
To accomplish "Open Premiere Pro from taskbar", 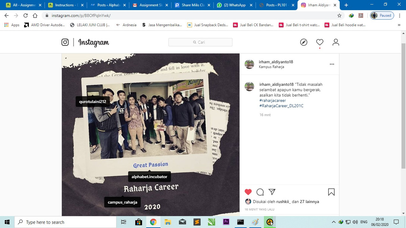I will tap(226, 222).
